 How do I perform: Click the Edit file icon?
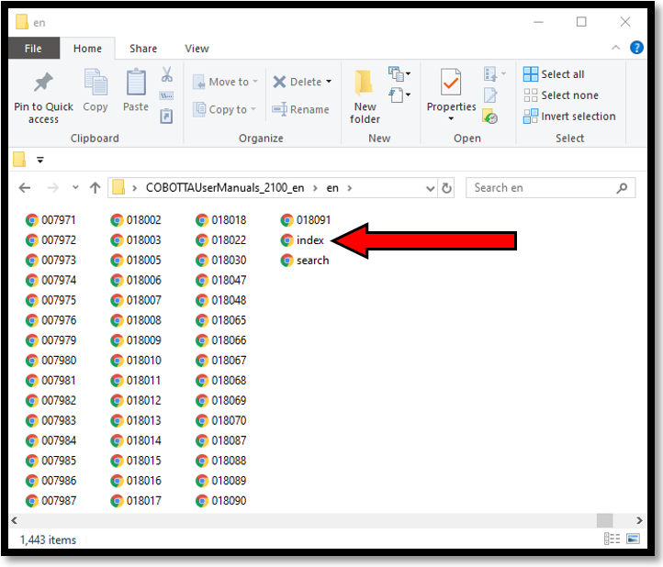click(490, 95)
